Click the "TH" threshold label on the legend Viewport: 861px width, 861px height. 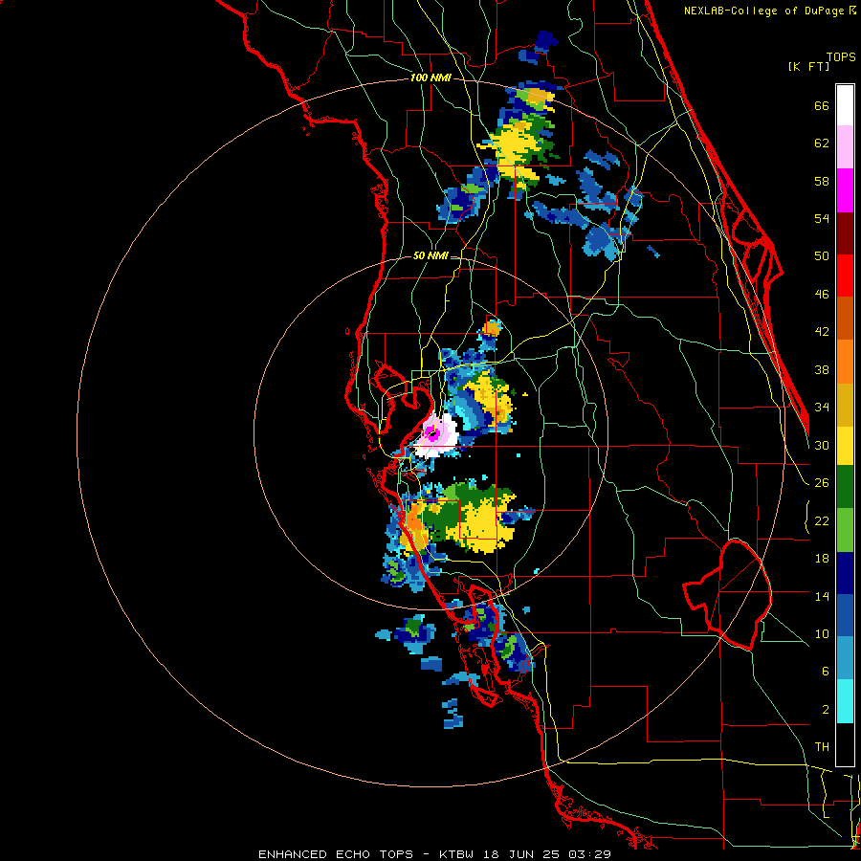822,747
